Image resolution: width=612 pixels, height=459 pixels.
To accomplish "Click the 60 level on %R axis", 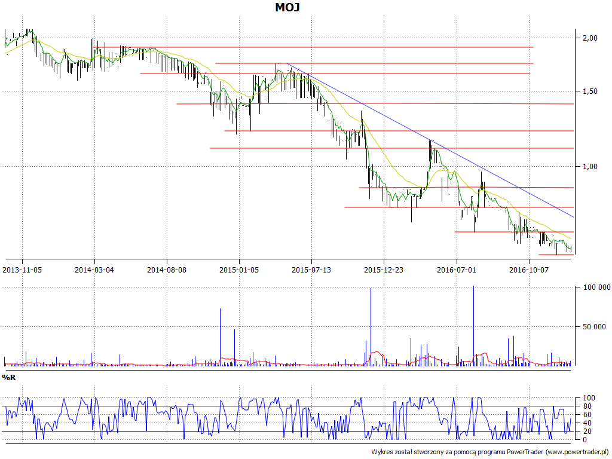I will point(587,415).
